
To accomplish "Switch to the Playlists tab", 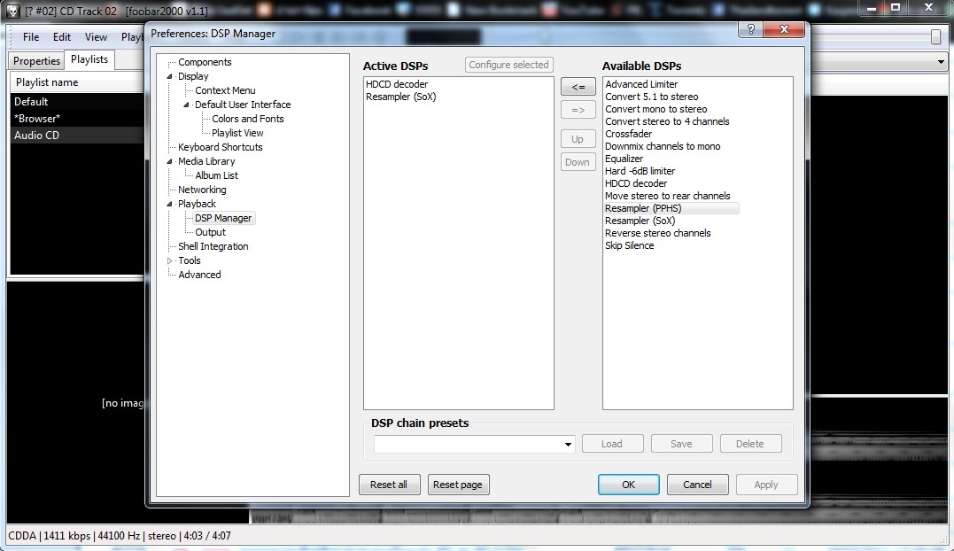I will [89, 59].
